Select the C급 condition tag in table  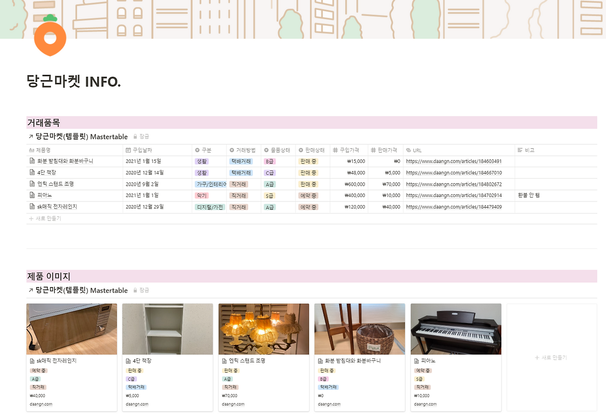click(x=269, y=173)
